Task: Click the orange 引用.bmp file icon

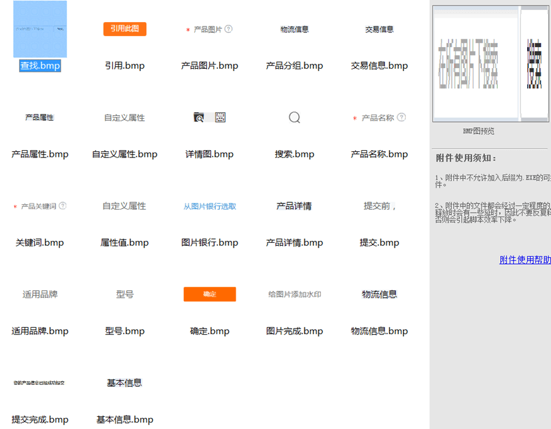Action: [x=125, y=29]
